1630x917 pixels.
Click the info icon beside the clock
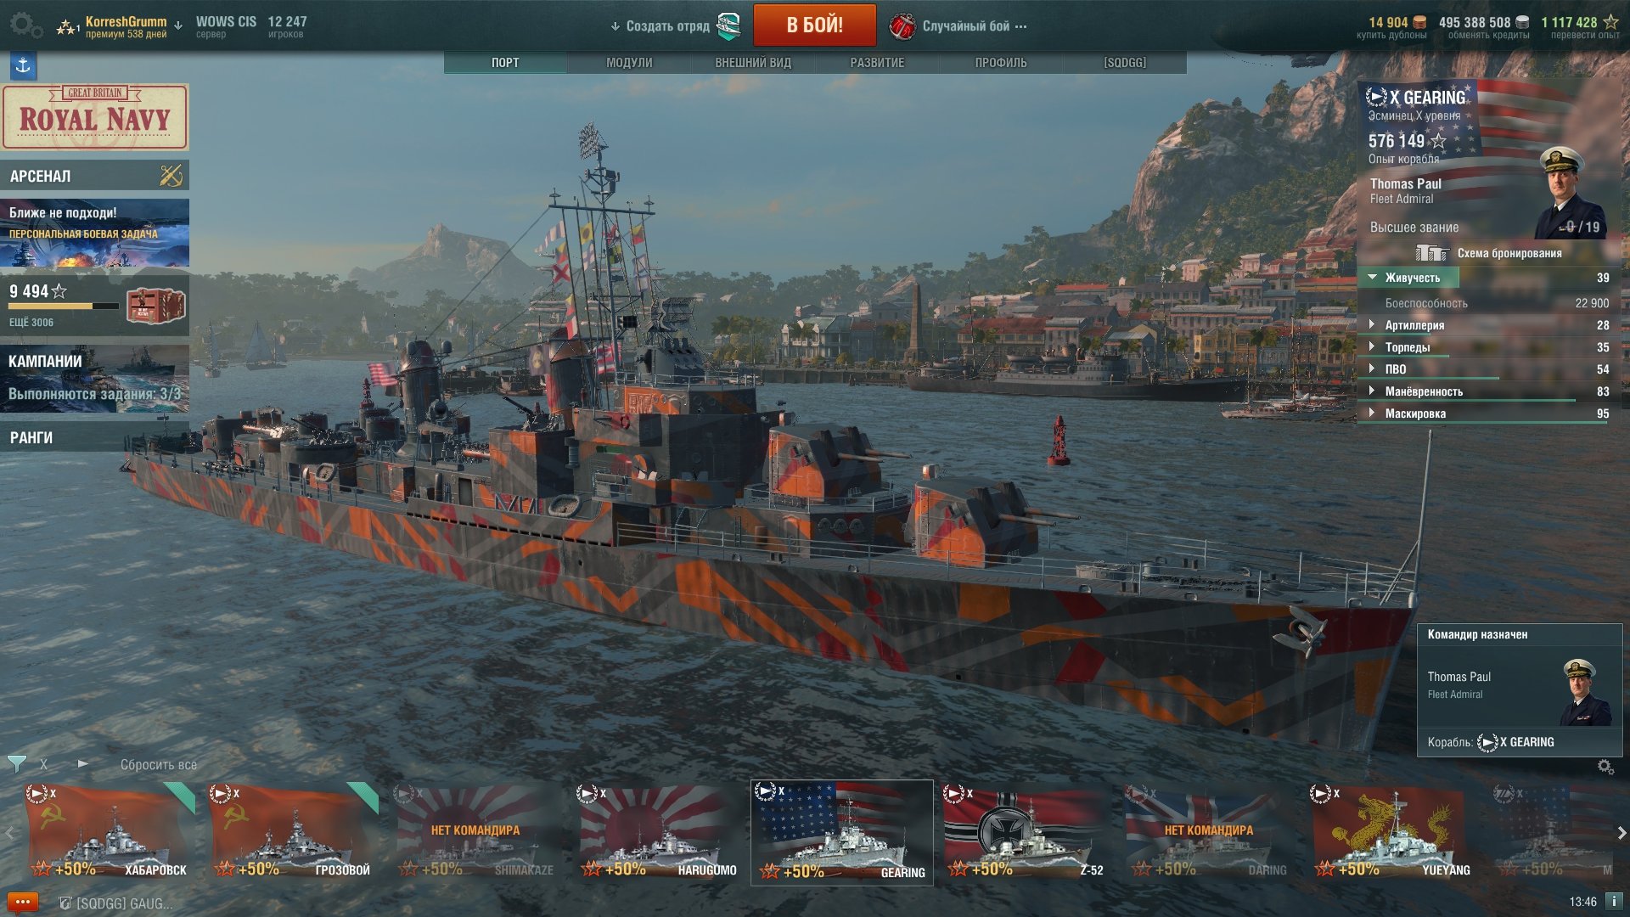[1614, 902]
